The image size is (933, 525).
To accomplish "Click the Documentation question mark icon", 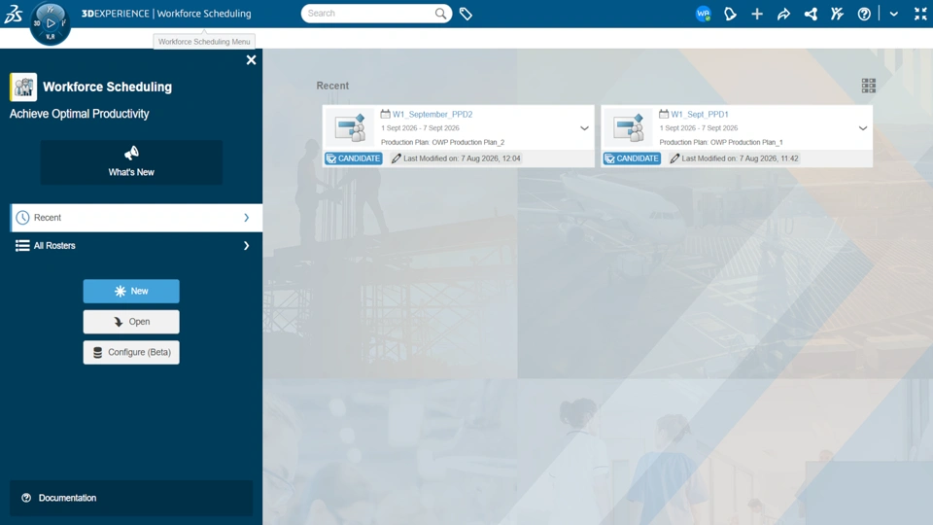I will pos(26,498).
